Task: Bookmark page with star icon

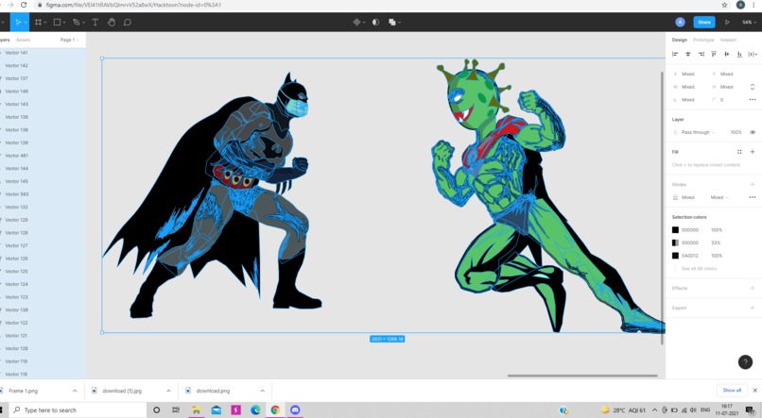Action: [724, 5]
